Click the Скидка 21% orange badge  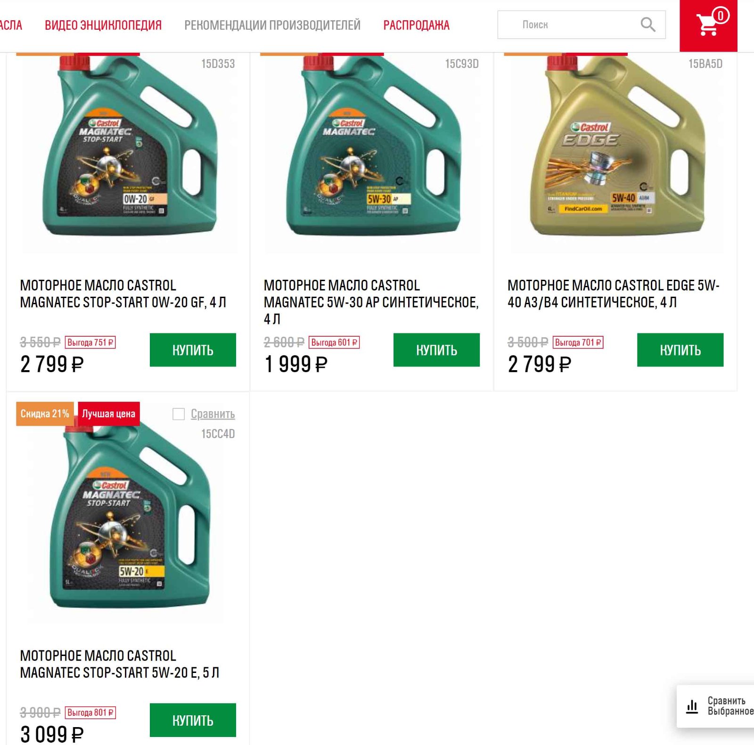[x=45, y=413]
